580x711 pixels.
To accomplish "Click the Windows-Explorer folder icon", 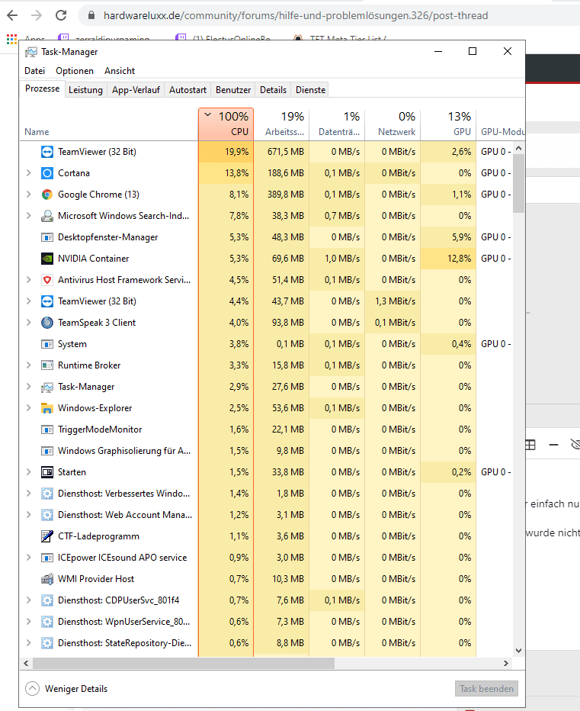I will pos(47,408).
